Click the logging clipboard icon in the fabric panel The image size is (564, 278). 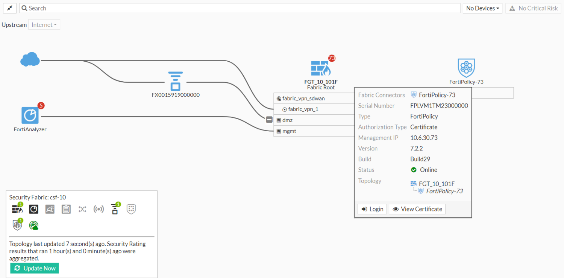[66, 209]
